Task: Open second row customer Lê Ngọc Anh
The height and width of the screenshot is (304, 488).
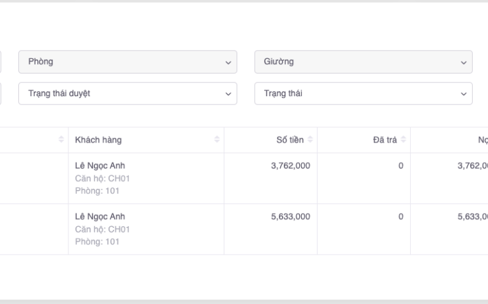Action: [x=100, y=217]
